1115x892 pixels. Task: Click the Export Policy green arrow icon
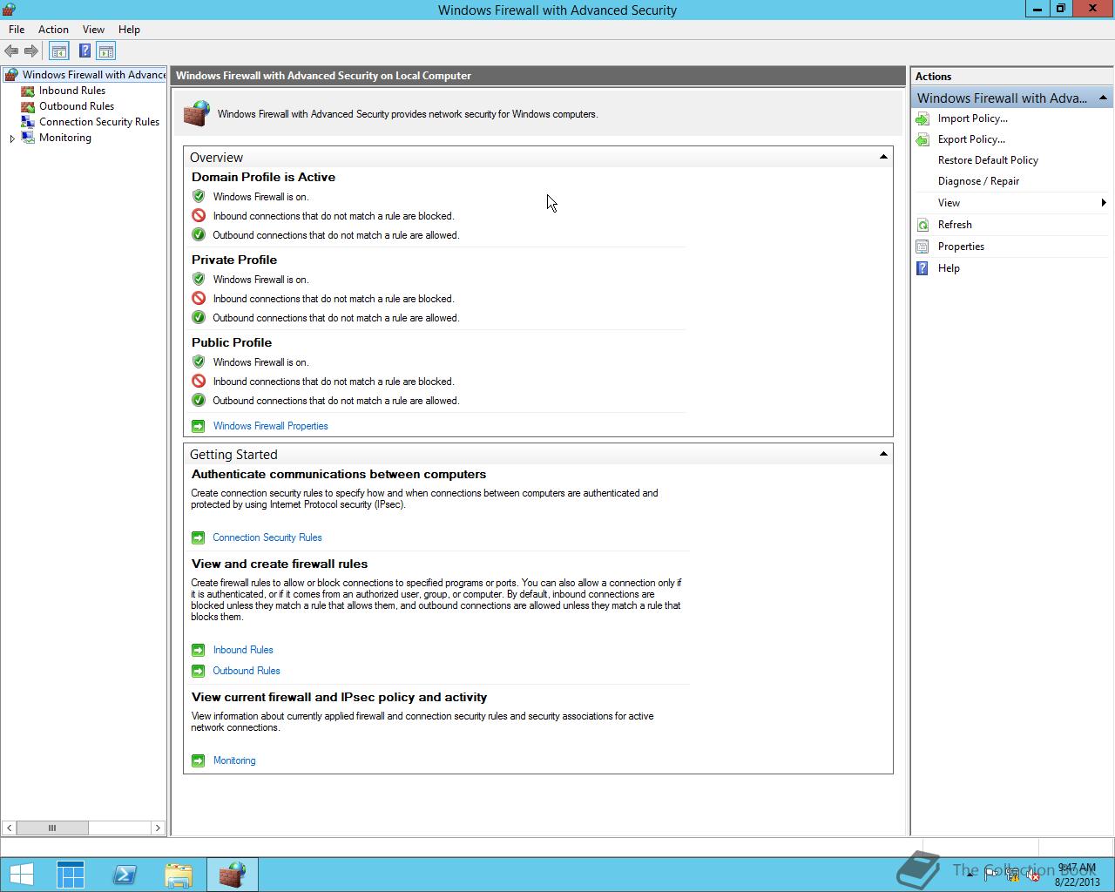(922, 139)
